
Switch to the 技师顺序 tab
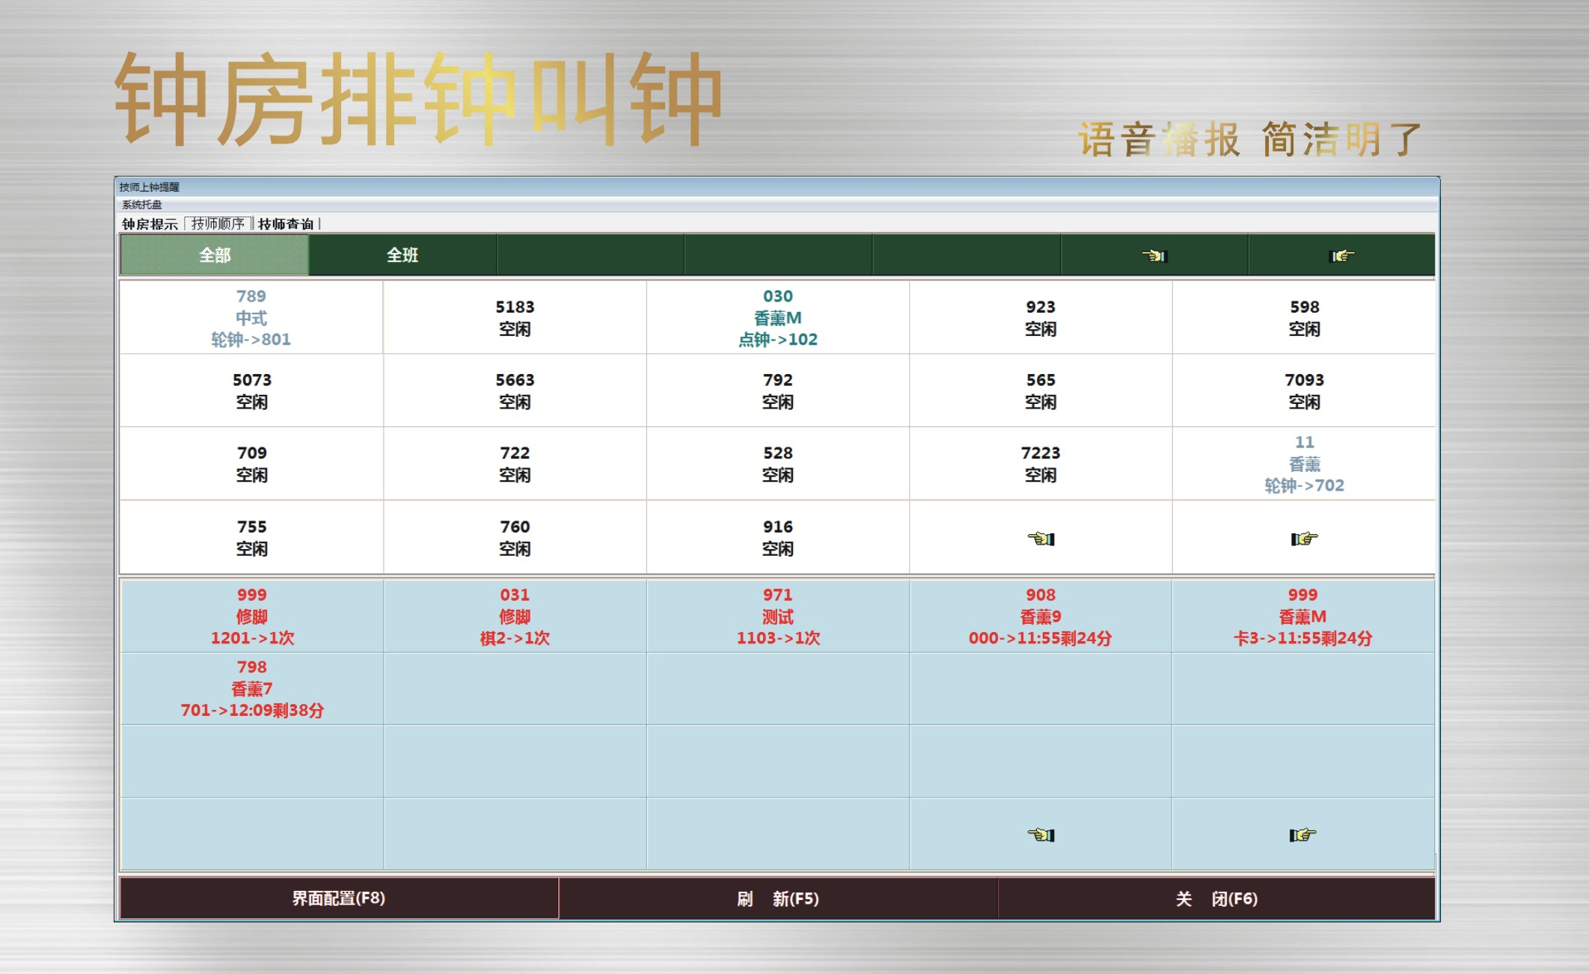tap(218, 224)
